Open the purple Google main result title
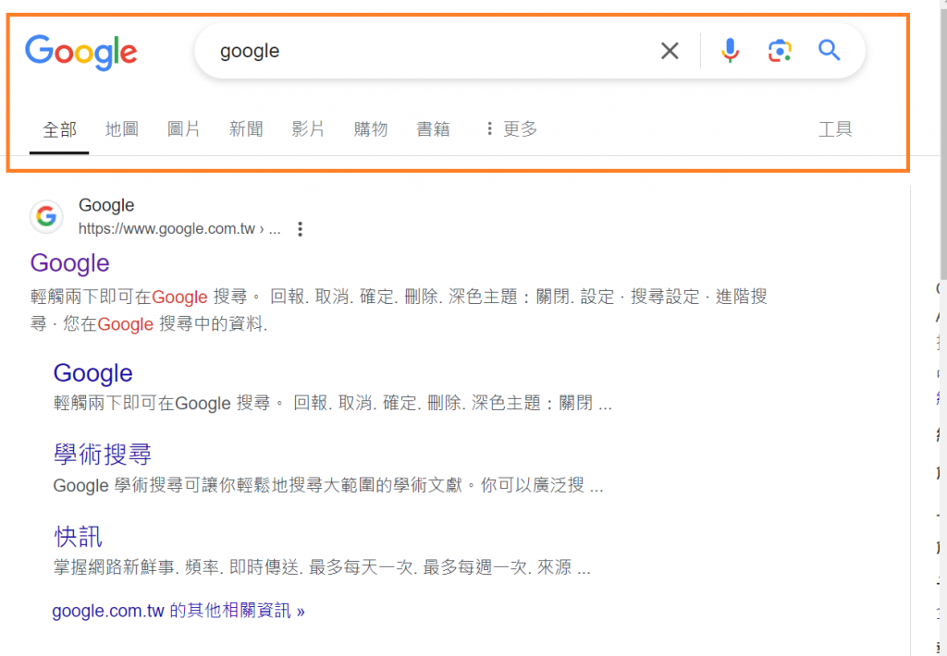947x656 pixels. coord(70,263)
